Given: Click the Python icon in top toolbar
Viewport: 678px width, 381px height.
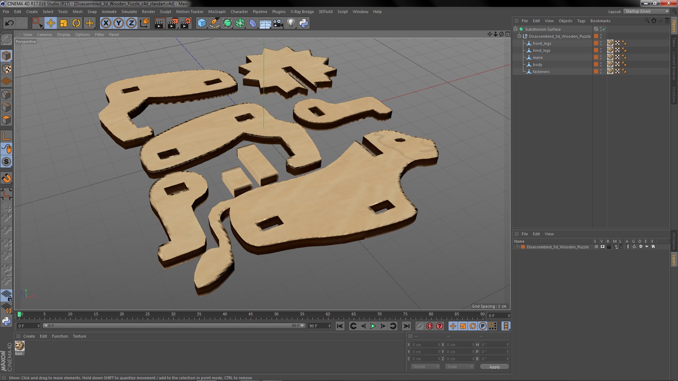Looking at the screenshot, I should click(x=304, y=23).
